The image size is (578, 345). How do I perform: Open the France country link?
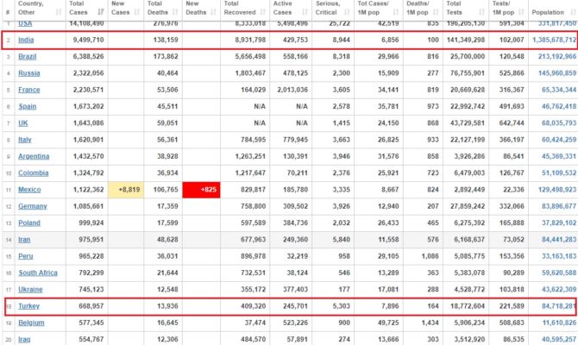(x=29, y=90)
